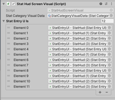Viewport: 115px width, 100px height.
Task: Click the Element 3 drag handle icon
Action: (9, 44)
